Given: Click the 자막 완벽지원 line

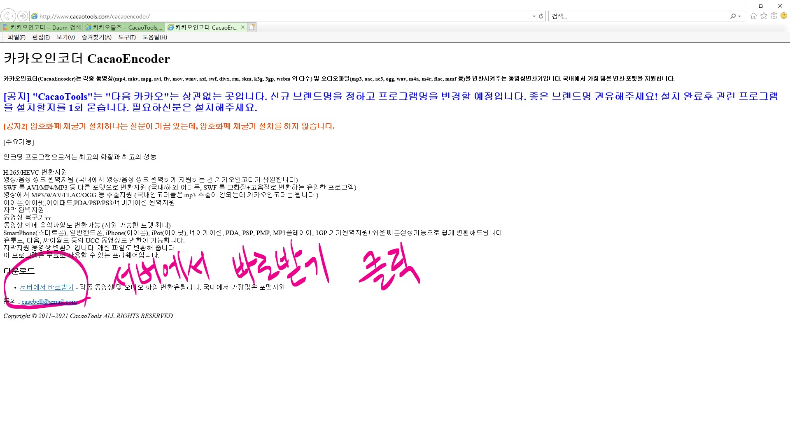Looking at the screenshot, I should pyautogui.click(x=23, y=210).
